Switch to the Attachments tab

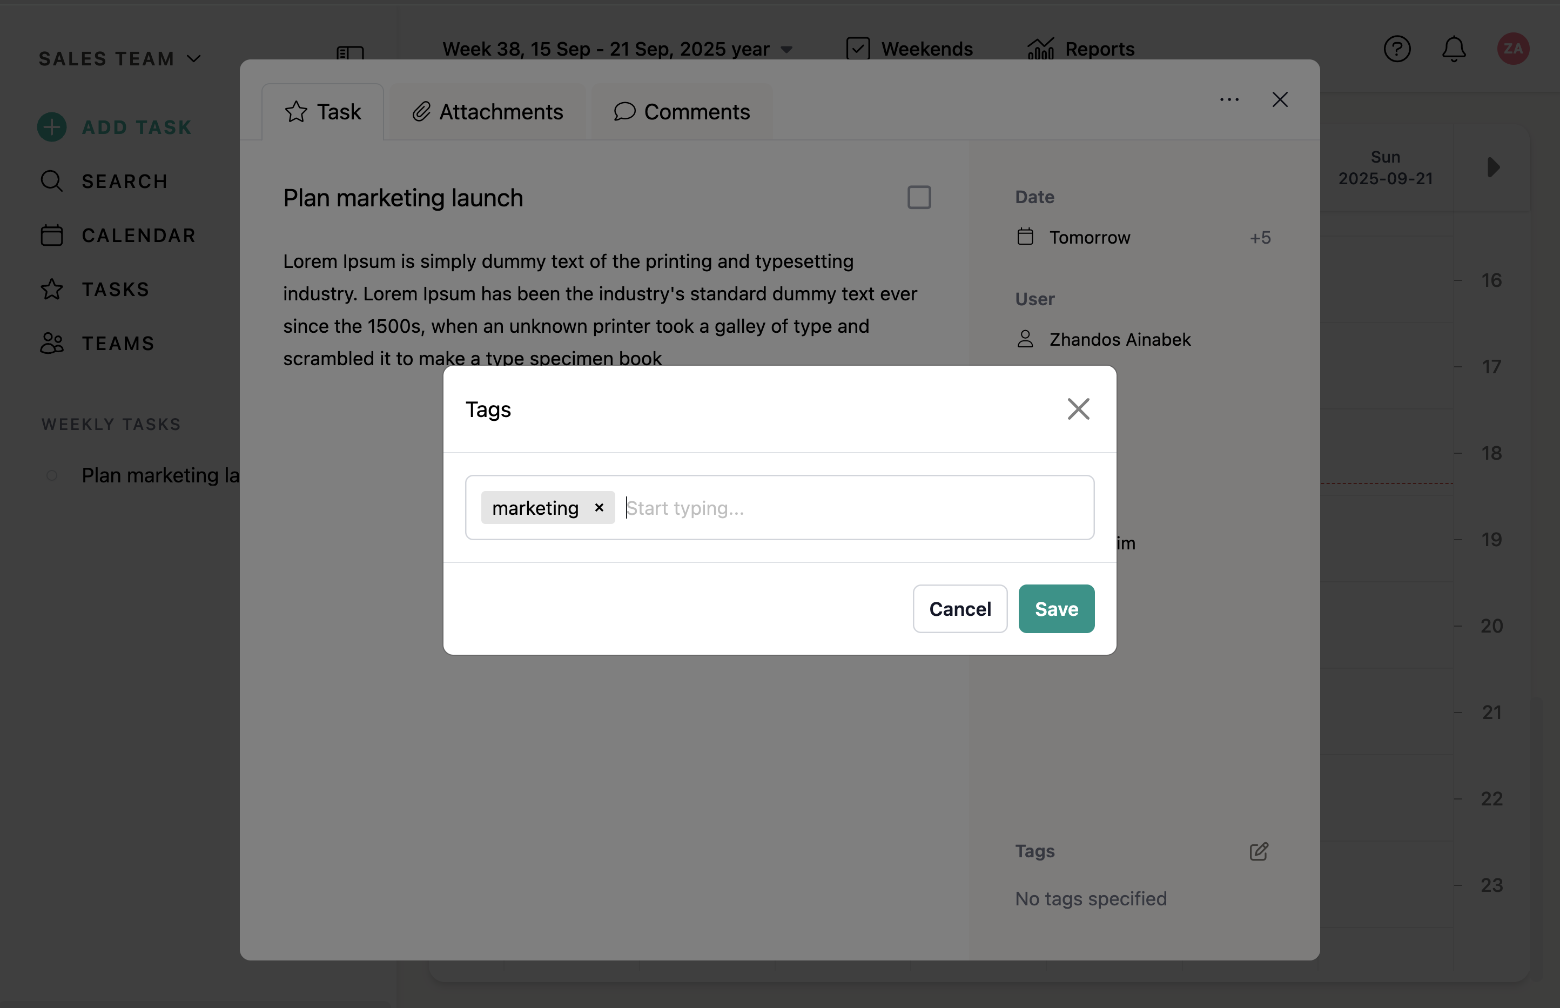(487, 112)
